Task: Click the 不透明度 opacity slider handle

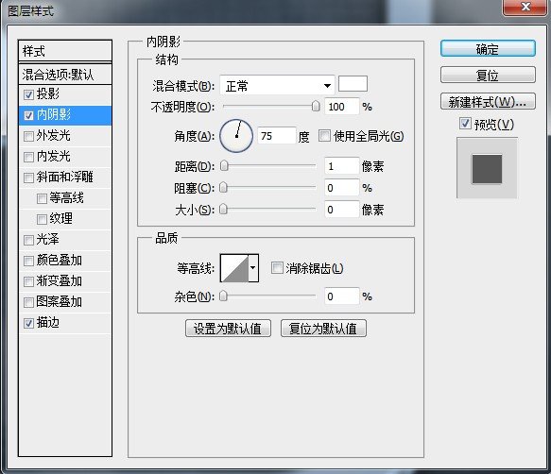Action: 316,106
